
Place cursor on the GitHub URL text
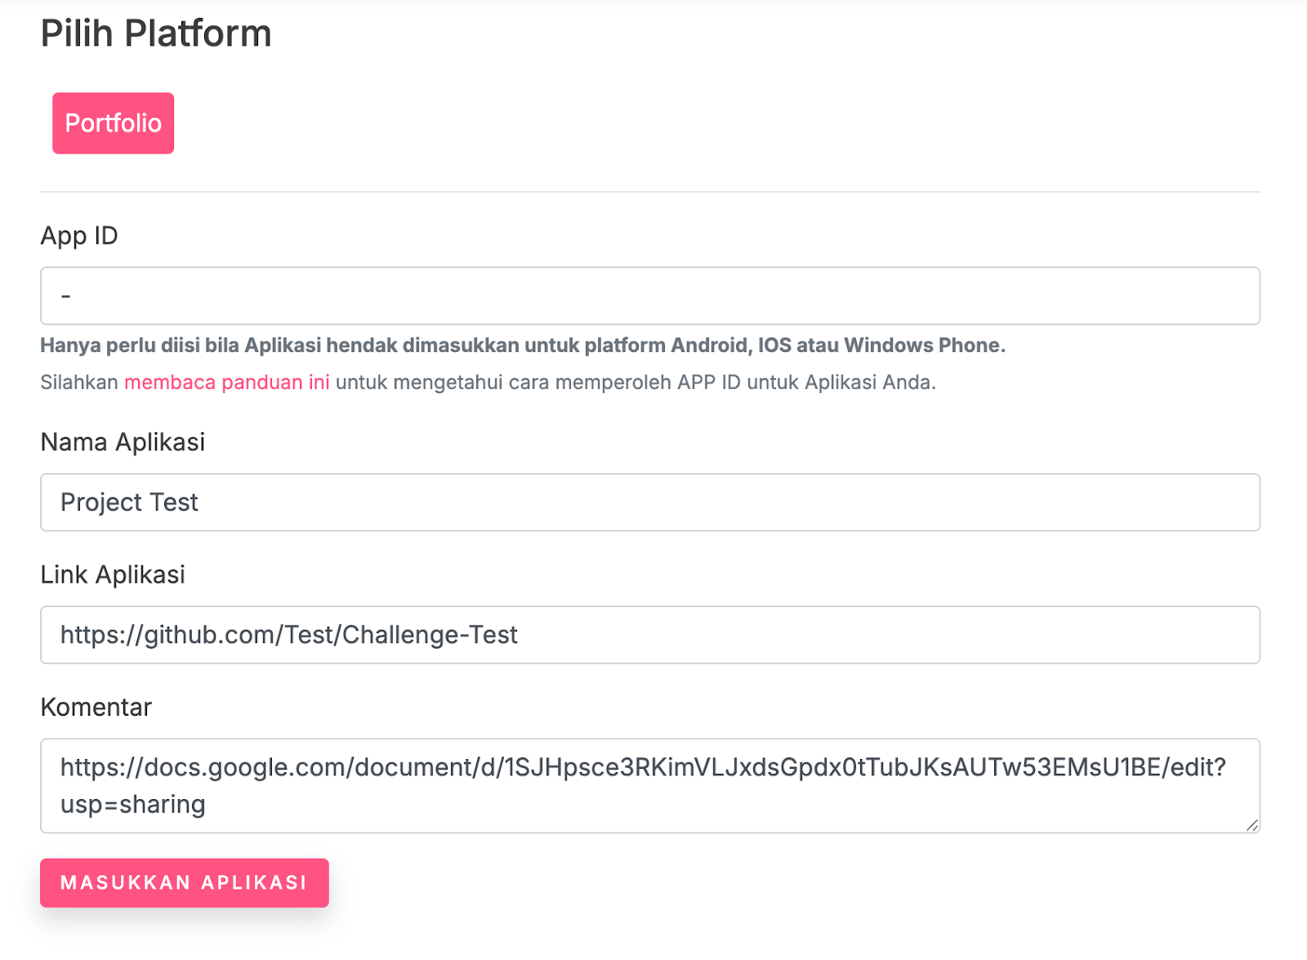pyautogui.click(x=289, y=635)
